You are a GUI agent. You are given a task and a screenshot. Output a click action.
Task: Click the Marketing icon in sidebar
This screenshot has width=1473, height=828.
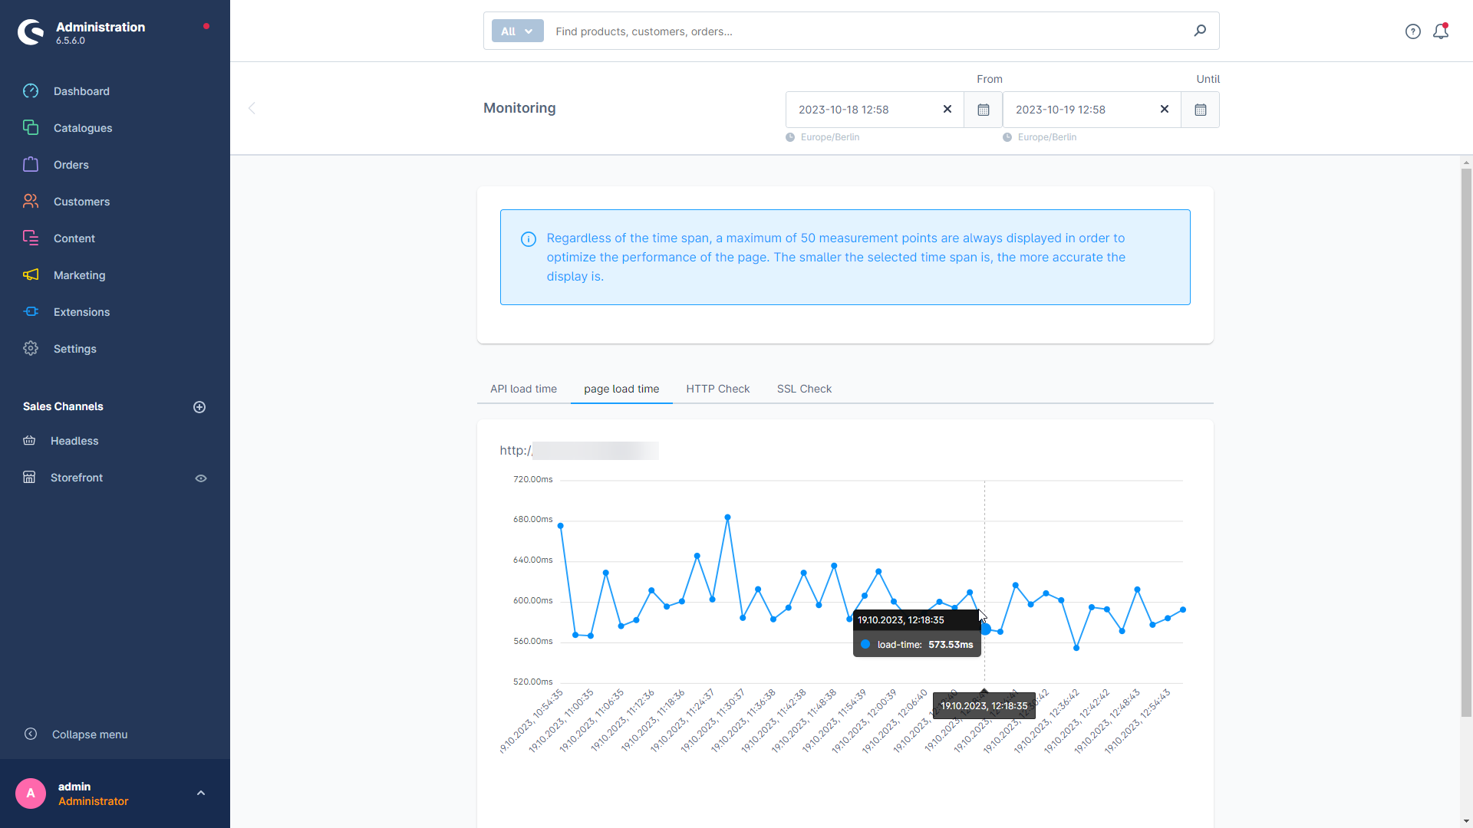[x=31, y=275]
